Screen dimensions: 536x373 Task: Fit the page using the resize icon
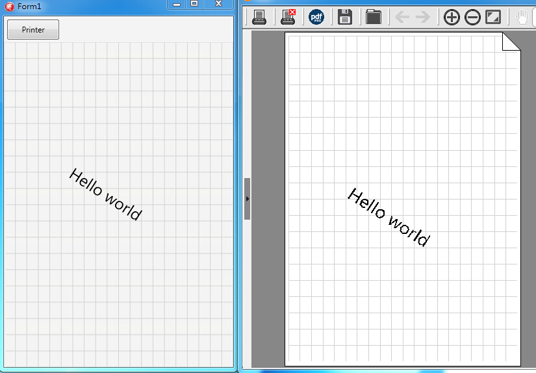493,17
